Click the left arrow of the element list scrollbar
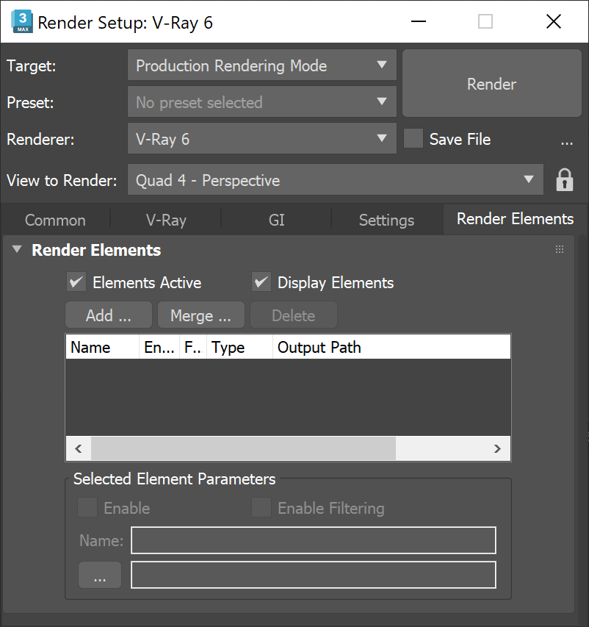Image resolution: width=589 pixels, height=627 pixels. pos(78,448)
